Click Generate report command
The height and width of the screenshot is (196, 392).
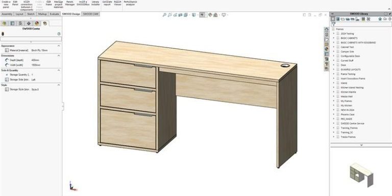[107, 3]
